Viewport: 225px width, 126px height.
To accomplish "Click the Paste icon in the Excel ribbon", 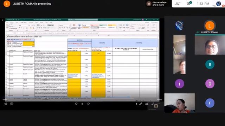I will (x=7, y=26).
